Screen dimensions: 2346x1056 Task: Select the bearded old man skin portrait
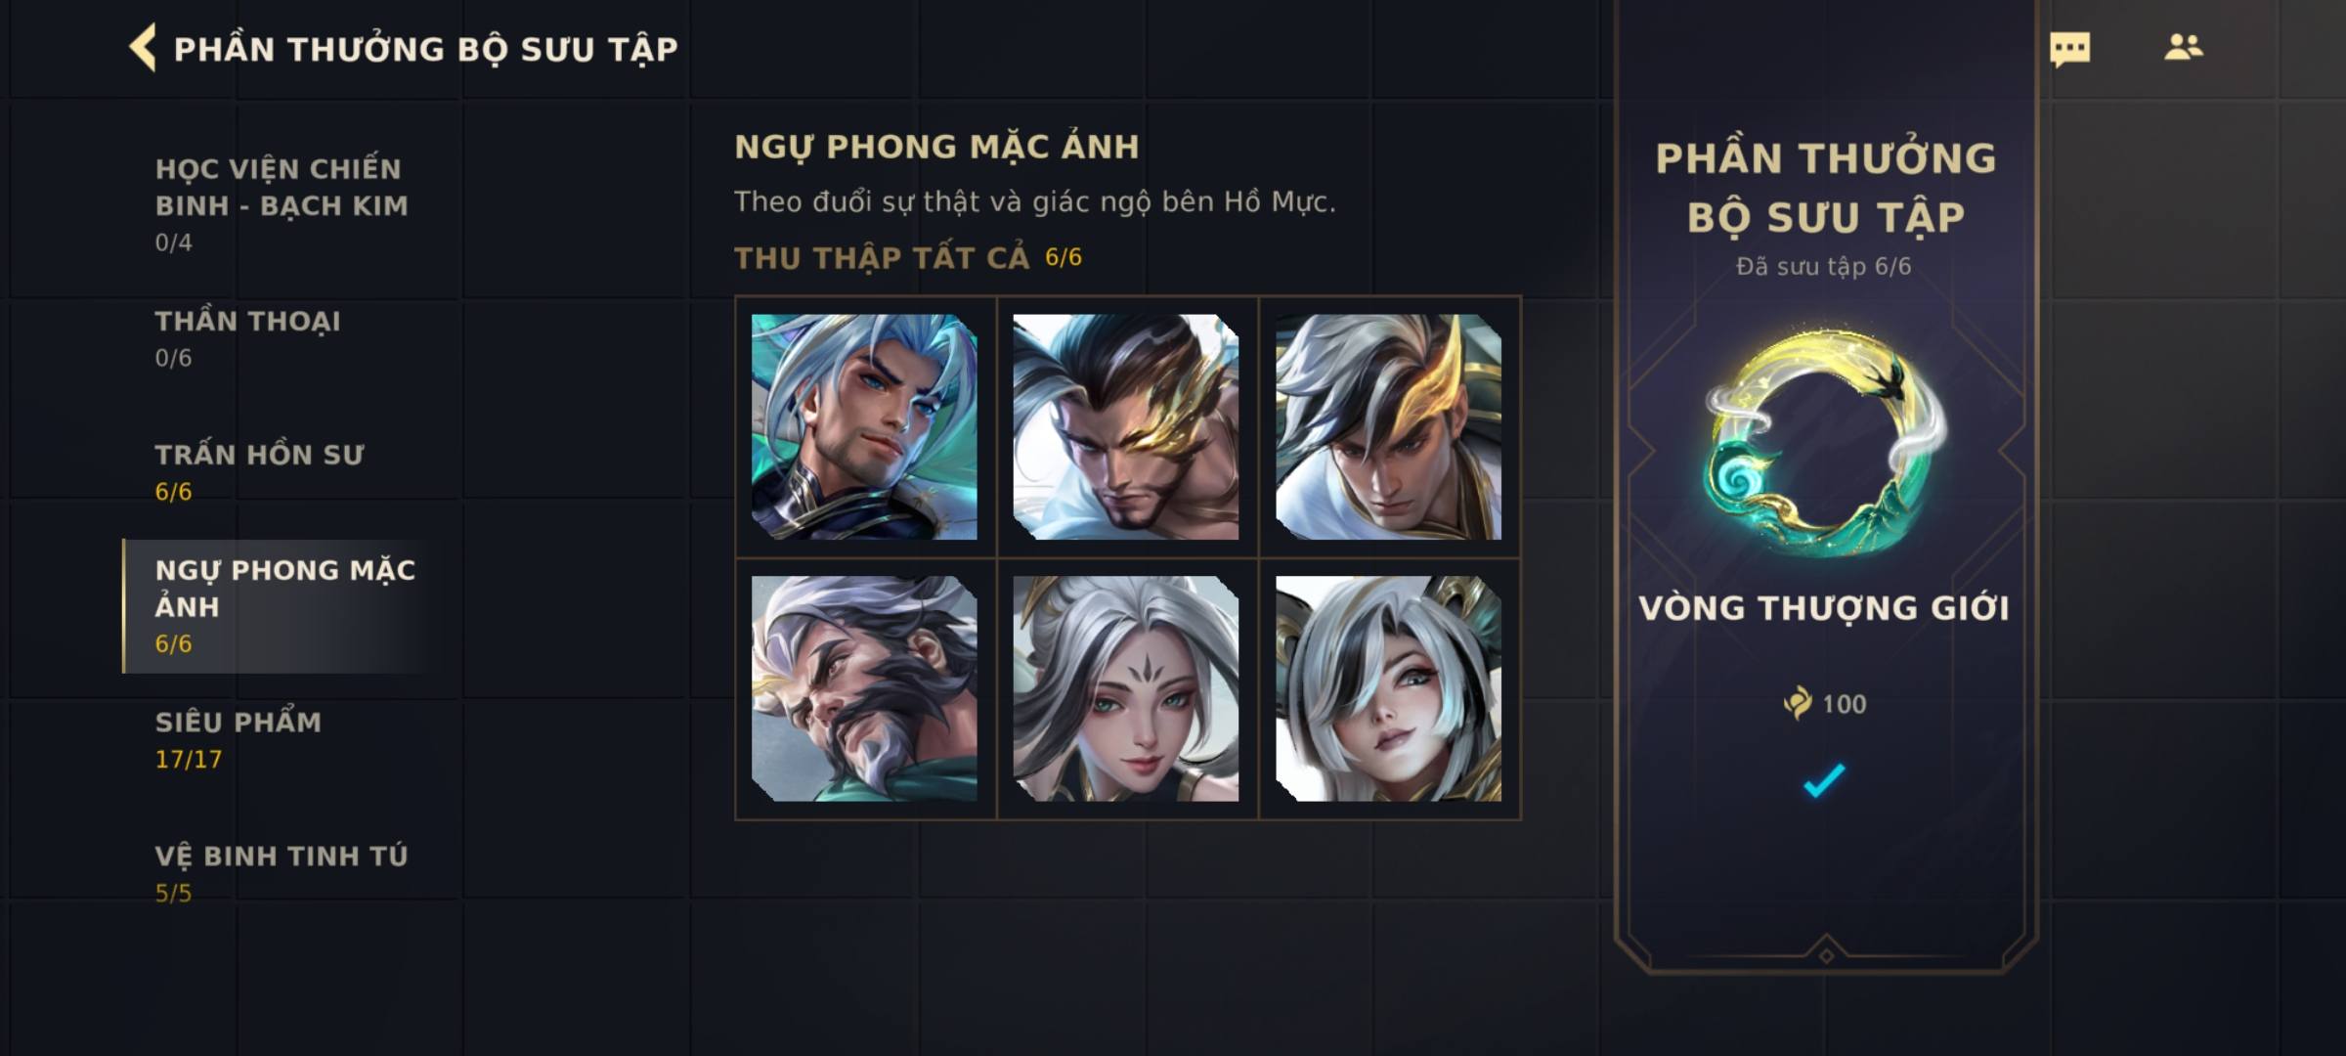coord(864,688)
